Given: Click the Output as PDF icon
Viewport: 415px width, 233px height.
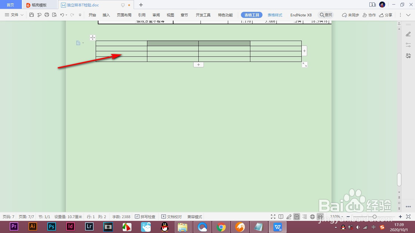Looking at the screenshot, I should coord(39,15).
